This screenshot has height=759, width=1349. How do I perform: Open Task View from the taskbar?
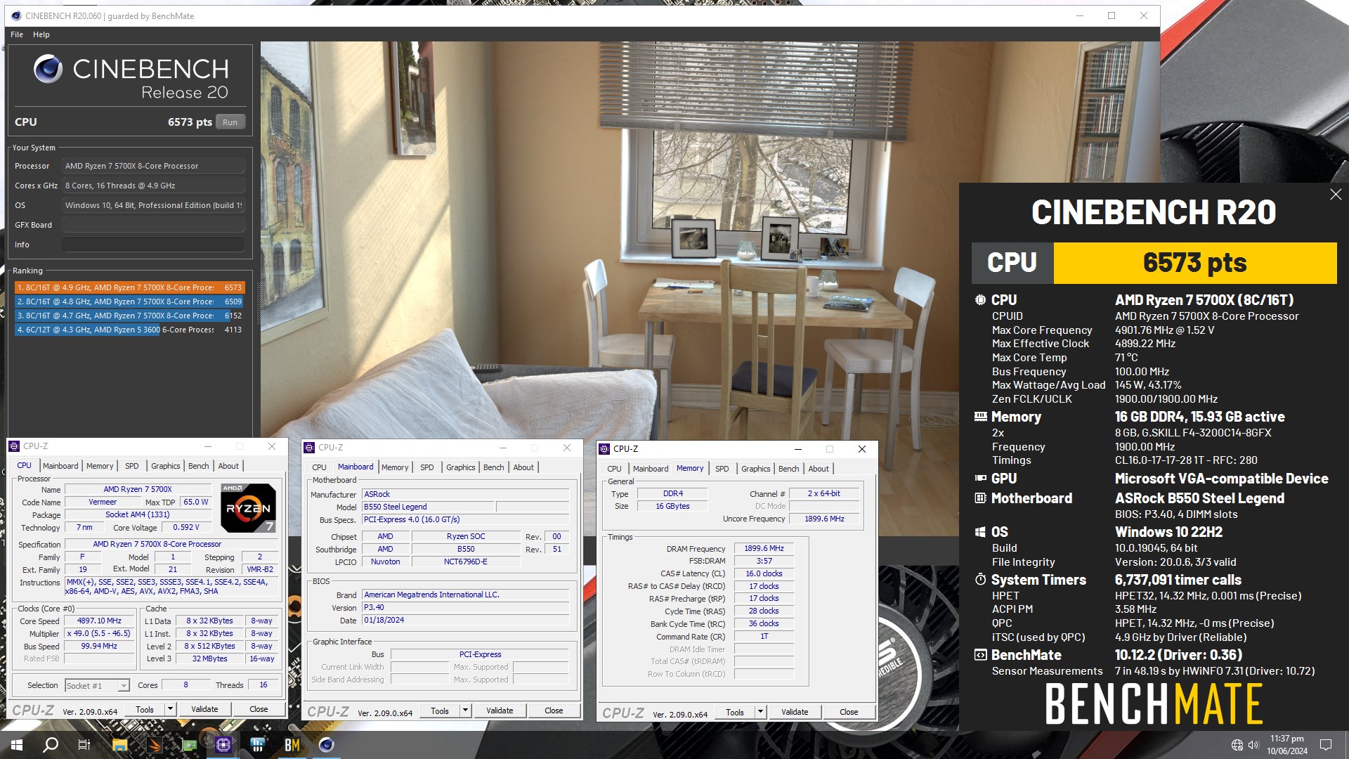point(84,745)
